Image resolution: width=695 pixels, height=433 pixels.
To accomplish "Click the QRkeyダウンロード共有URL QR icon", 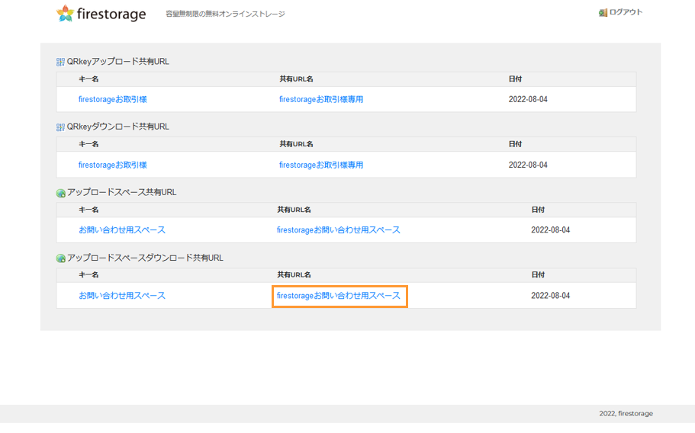I will coord(61,127).
